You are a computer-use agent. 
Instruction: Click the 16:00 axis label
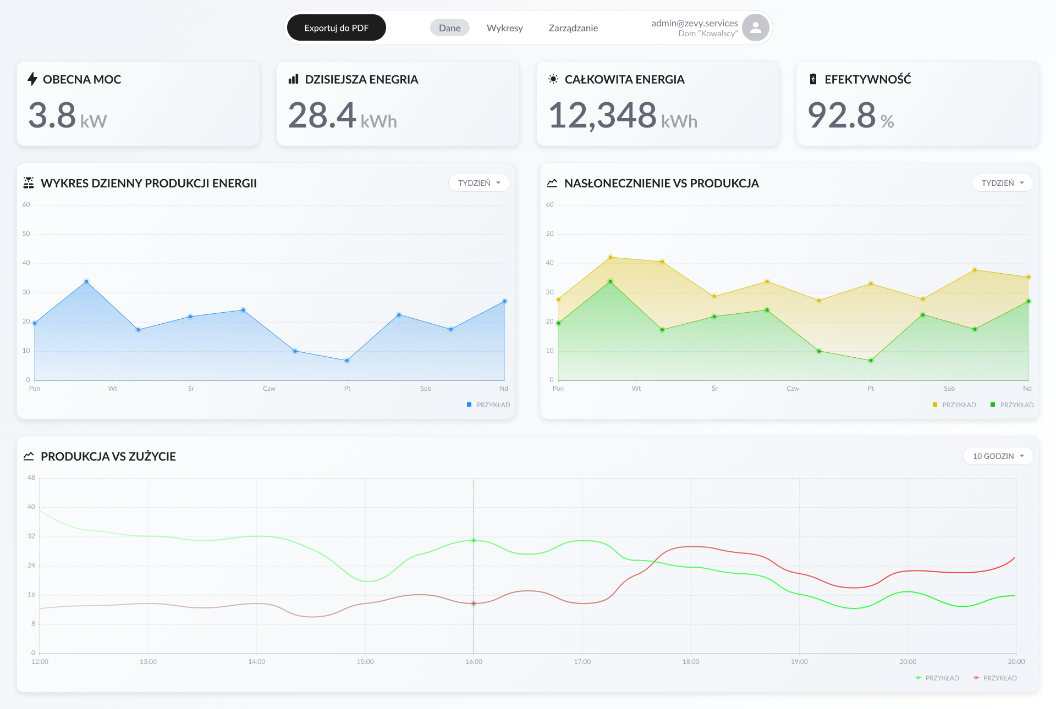tap(474, 662)
